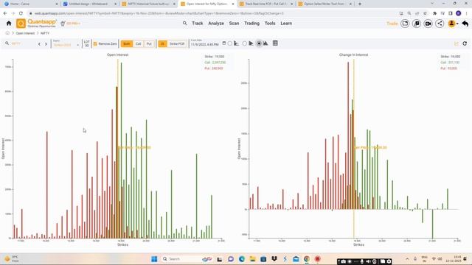The image size is (472, 265).
Task: Select the Put option filter
Action: coord(149,44)
